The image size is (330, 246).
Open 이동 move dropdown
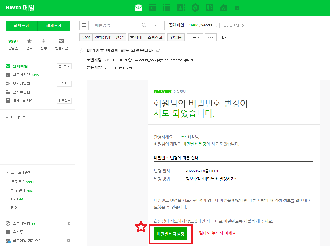coord(195,37)
